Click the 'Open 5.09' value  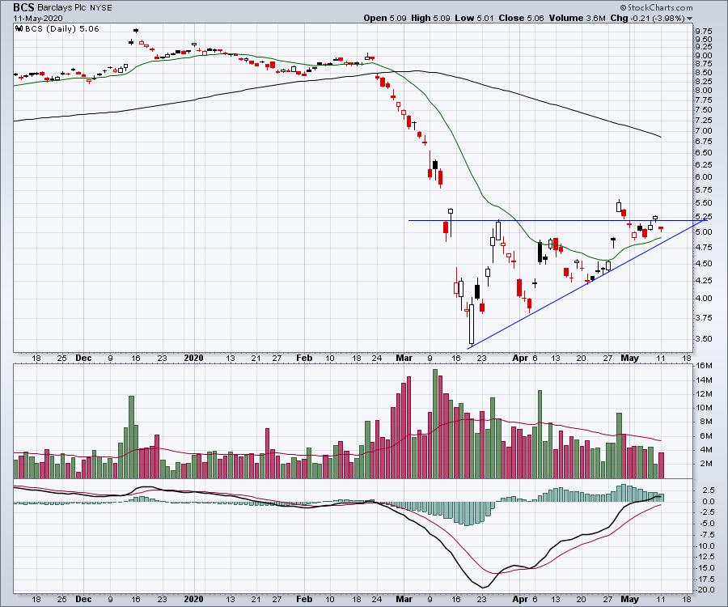385,18
